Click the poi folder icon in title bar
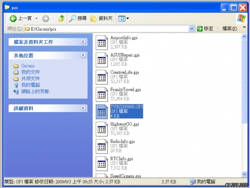This screenshot has height=188, width=250. pos(7,7)
